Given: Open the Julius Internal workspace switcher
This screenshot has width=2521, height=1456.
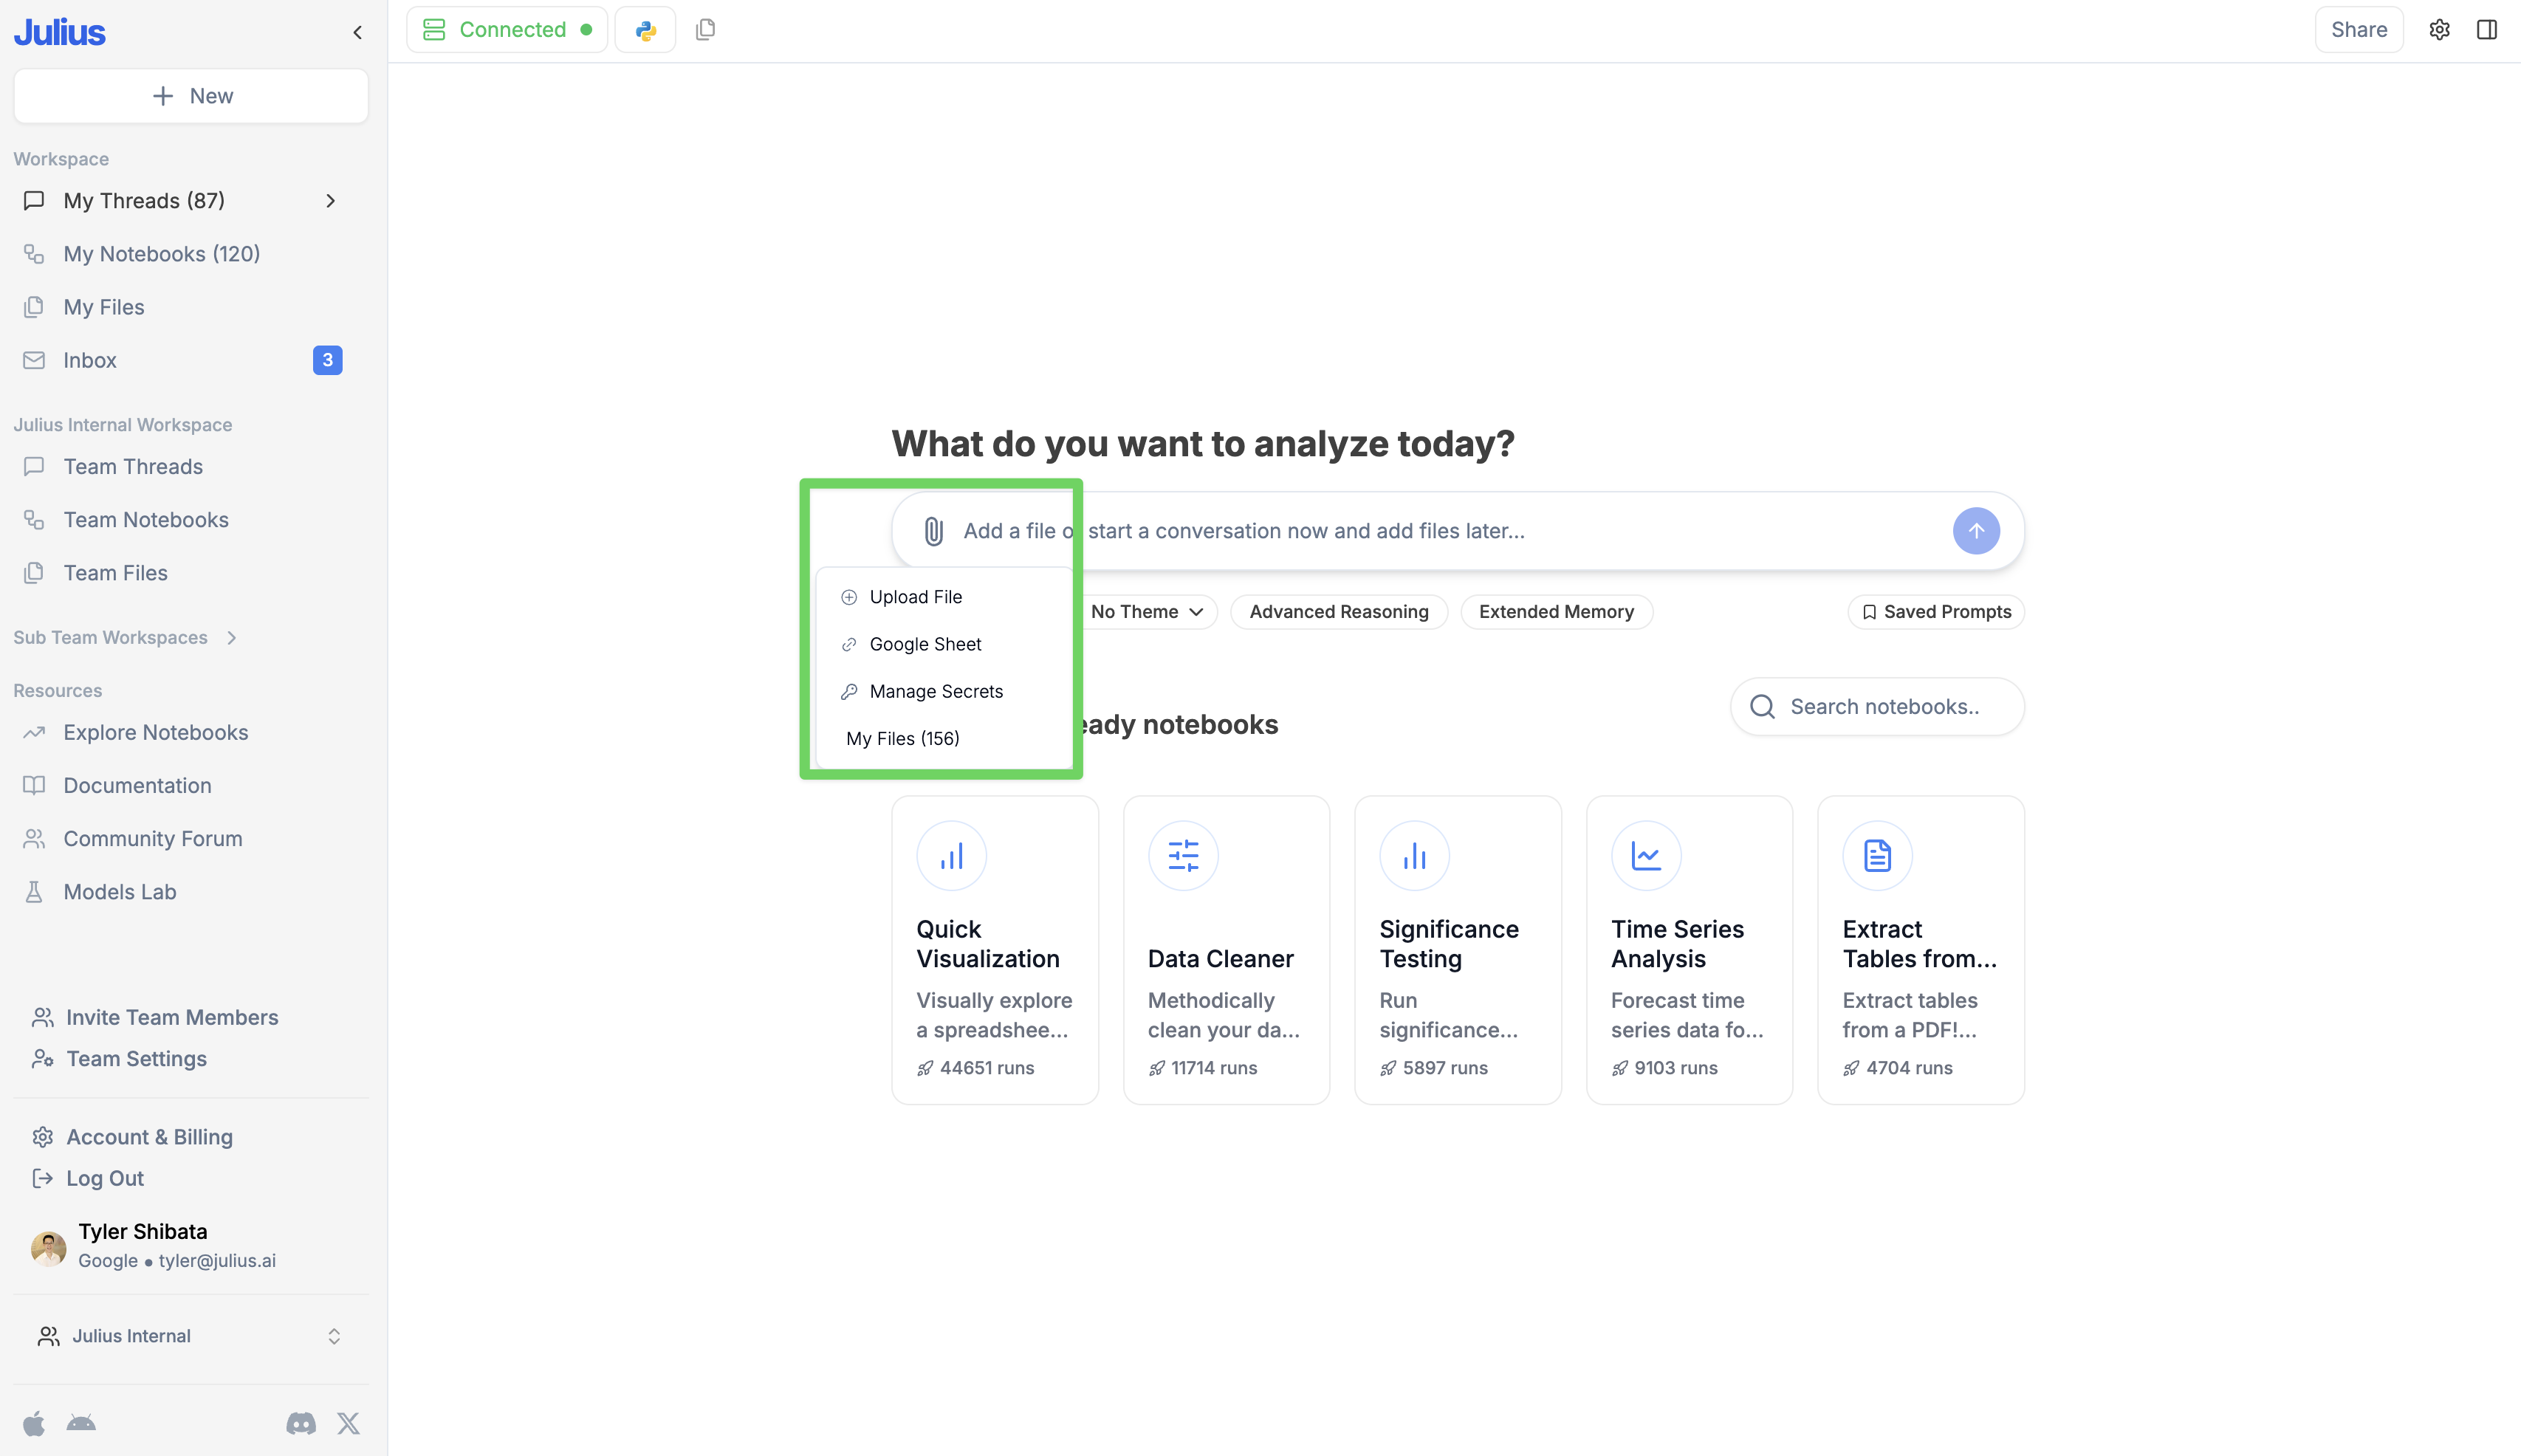Looking at the screenshot, I should pyautogui.click(x=190, y=1336).
